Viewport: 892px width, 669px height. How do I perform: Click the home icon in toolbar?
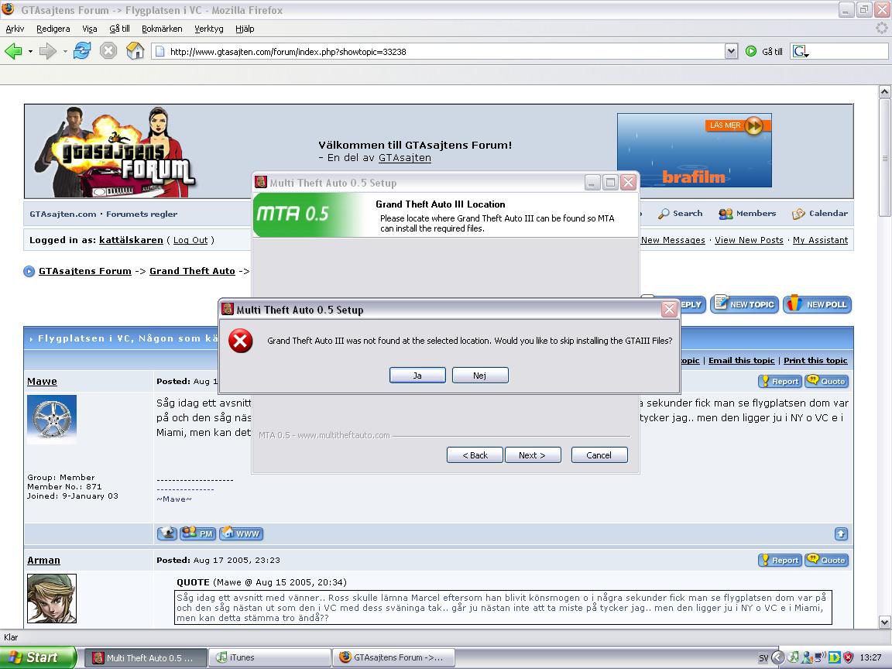click(135, 51)
